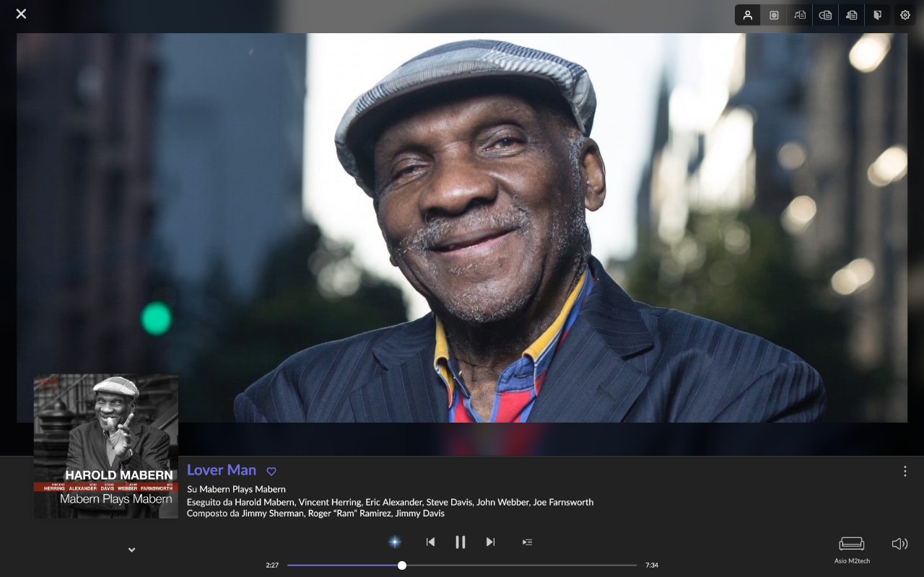Pause the current track
Screen dimensions: 924x577
click(x=460, y=542)
